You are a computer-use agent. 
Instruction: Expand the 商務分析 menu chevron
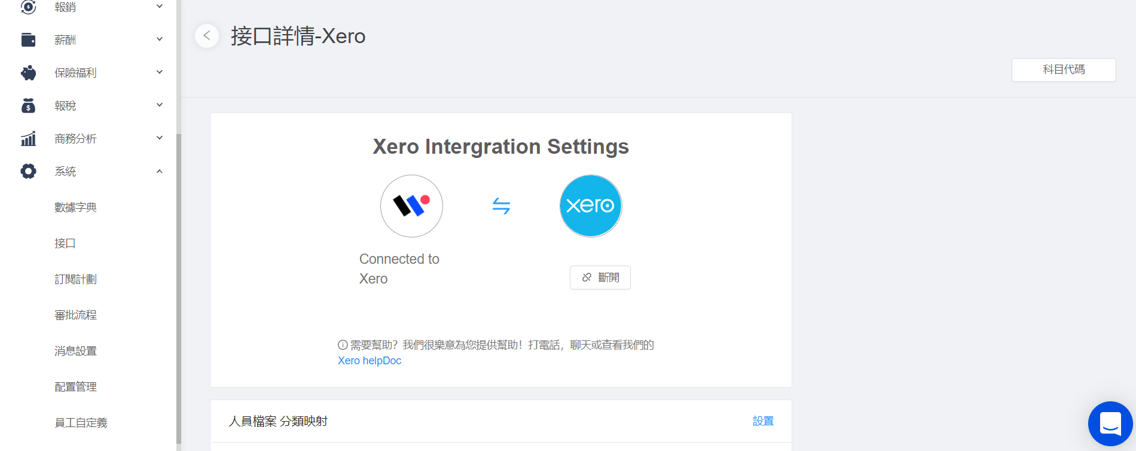pyautogui.click(x=160, y=138)
